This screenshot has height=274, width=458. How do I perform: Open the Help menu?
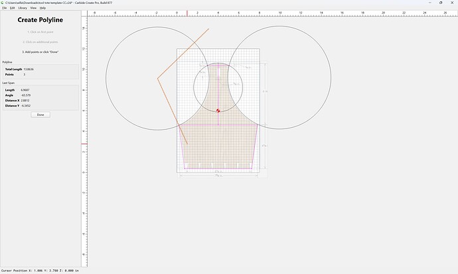[x=42, y=8]
